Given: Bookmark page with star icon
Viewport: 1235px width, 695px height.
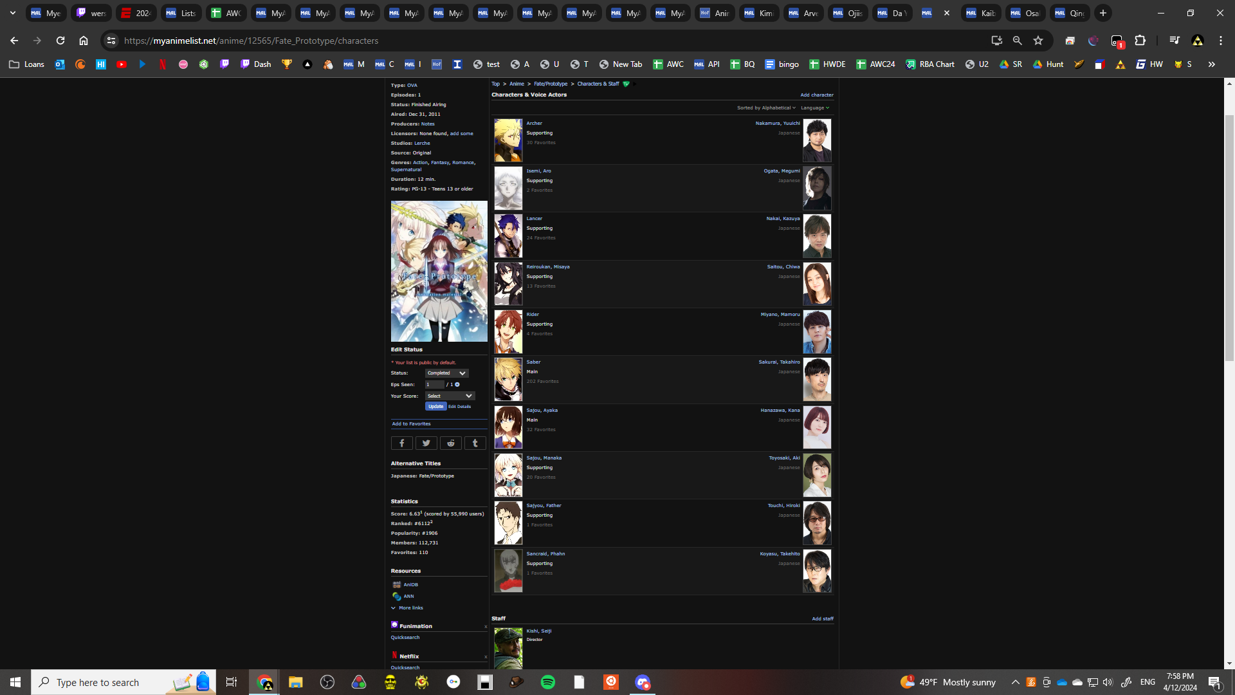Looking at the screenshot, I should (x=1038, y=41).
